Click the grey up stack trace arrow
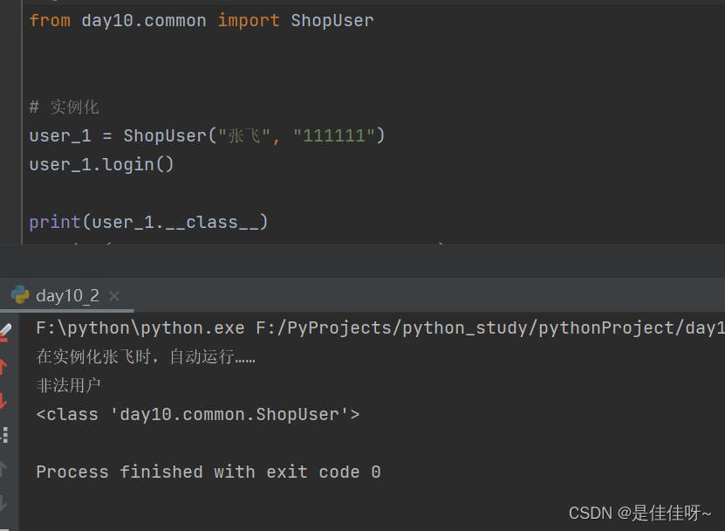725x531 pixels. pyautogui.click(x=3, y=469)
